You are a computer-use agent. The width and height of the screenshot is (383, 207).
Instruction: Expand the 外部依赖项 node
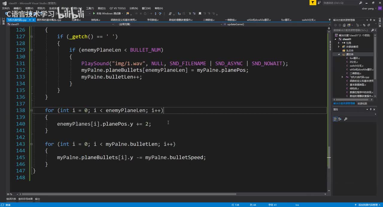(x=339, y=47)
